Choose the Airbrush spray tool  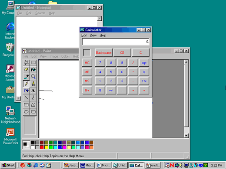26,91
